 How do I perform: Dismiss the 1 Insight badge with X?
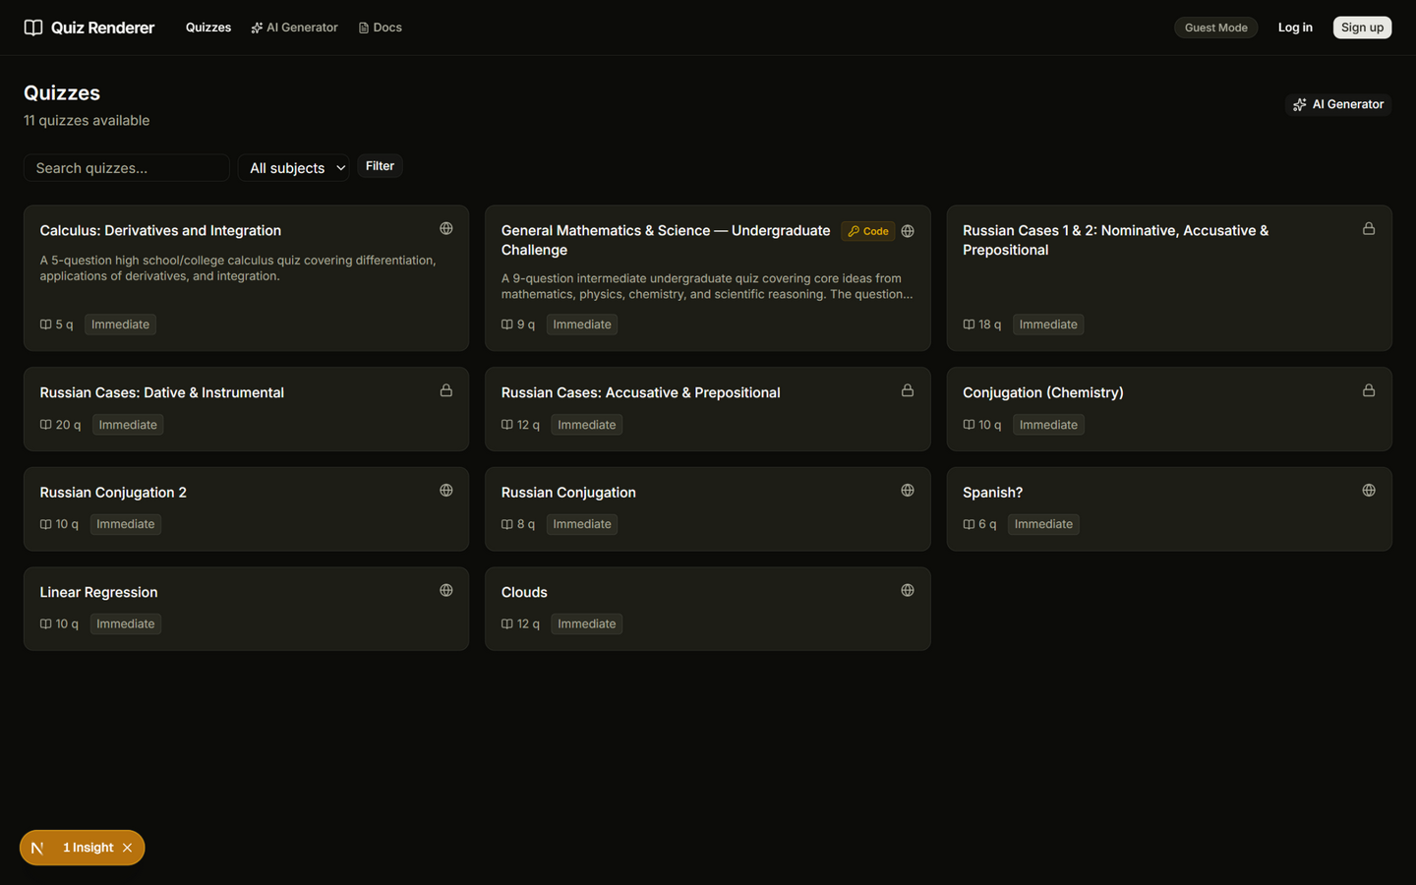click(128, 848)
